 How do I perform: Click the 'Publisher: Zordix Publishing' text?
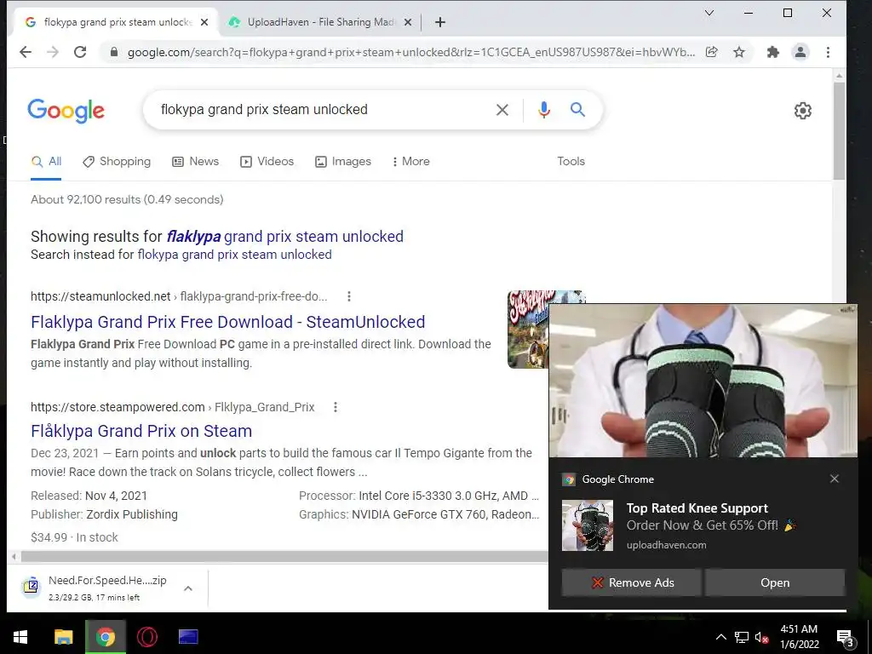pos(104,514)
